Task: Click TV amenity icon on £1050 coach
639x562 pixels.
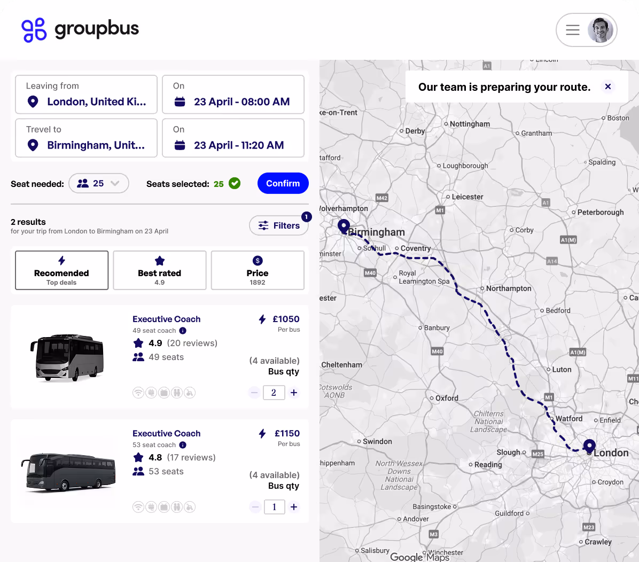Action: click(164, 393)
